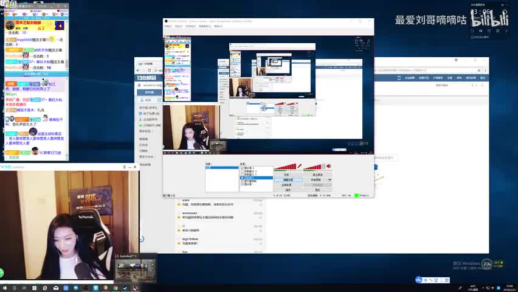518x292 pixels.
Task: Open the email from leverkusen
Action: click(219, 215)
